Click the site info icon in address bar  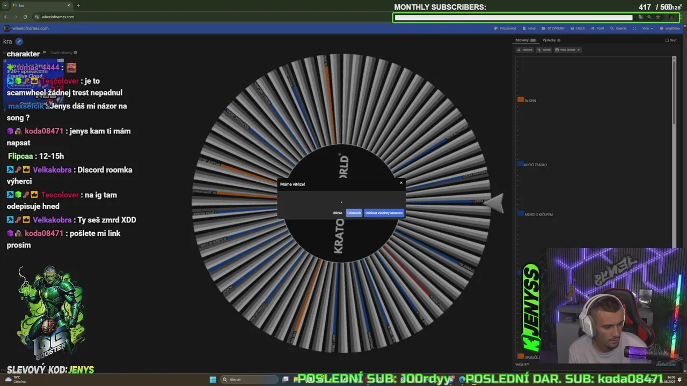tap(36, 17)
